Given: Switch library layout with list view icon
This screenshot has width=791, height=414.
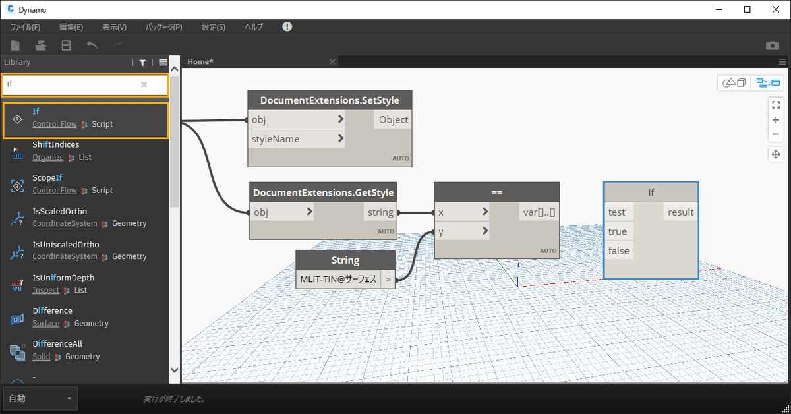Looking at the screenshot, I should coord(163,63).
